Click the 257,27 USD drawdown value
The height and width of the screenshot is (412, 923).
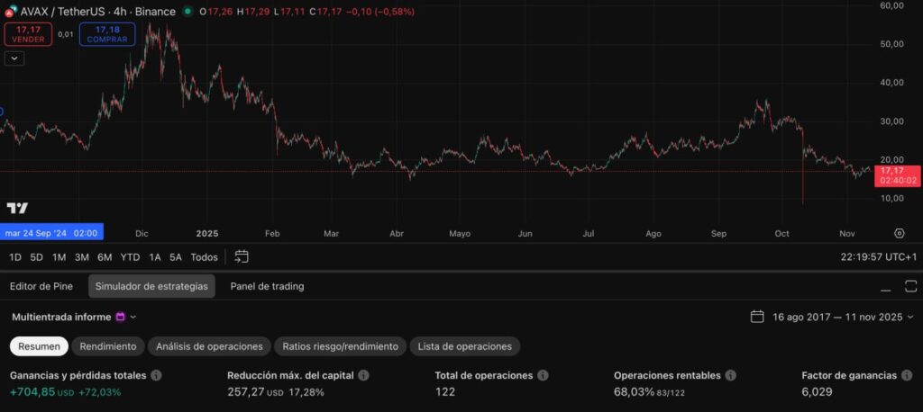256,392
